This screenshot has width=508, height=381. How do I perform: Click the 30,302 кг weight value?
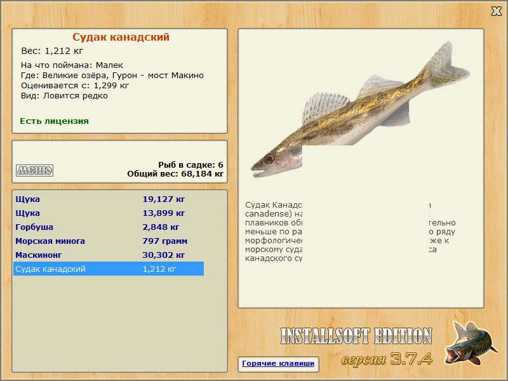click(164, 255)
